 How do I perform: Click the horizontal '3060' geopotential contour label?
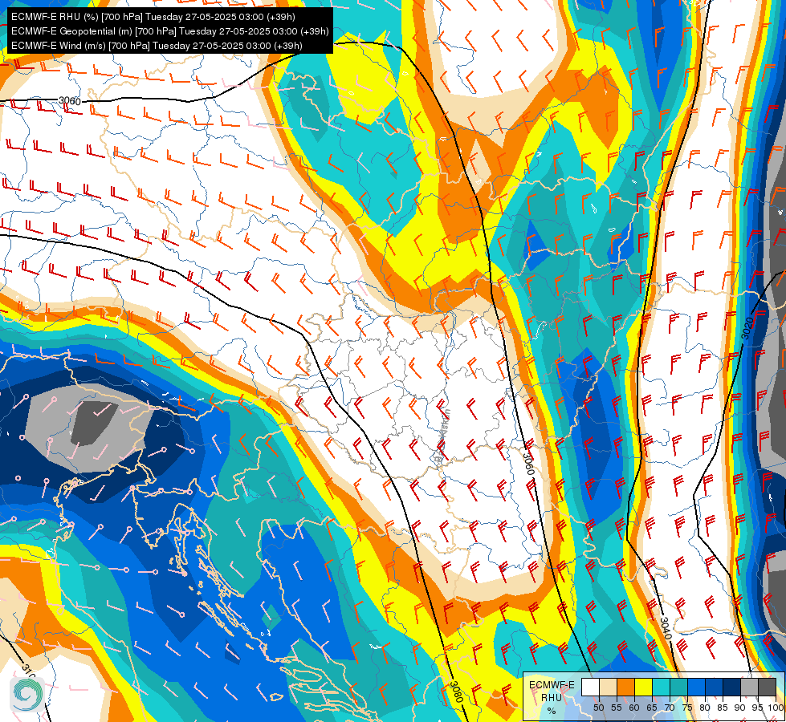[x=70, y=101]
